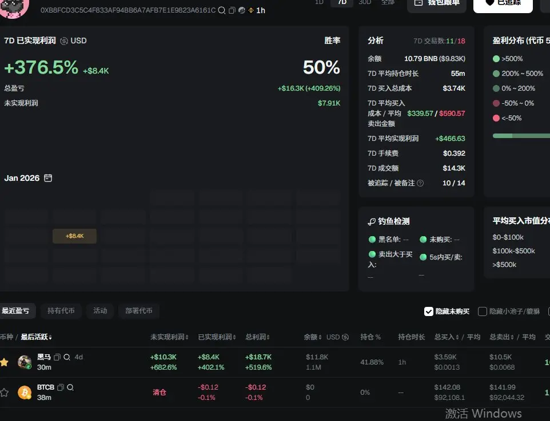
Task: Click the wallet address text
Action: [x=128, y=10]
